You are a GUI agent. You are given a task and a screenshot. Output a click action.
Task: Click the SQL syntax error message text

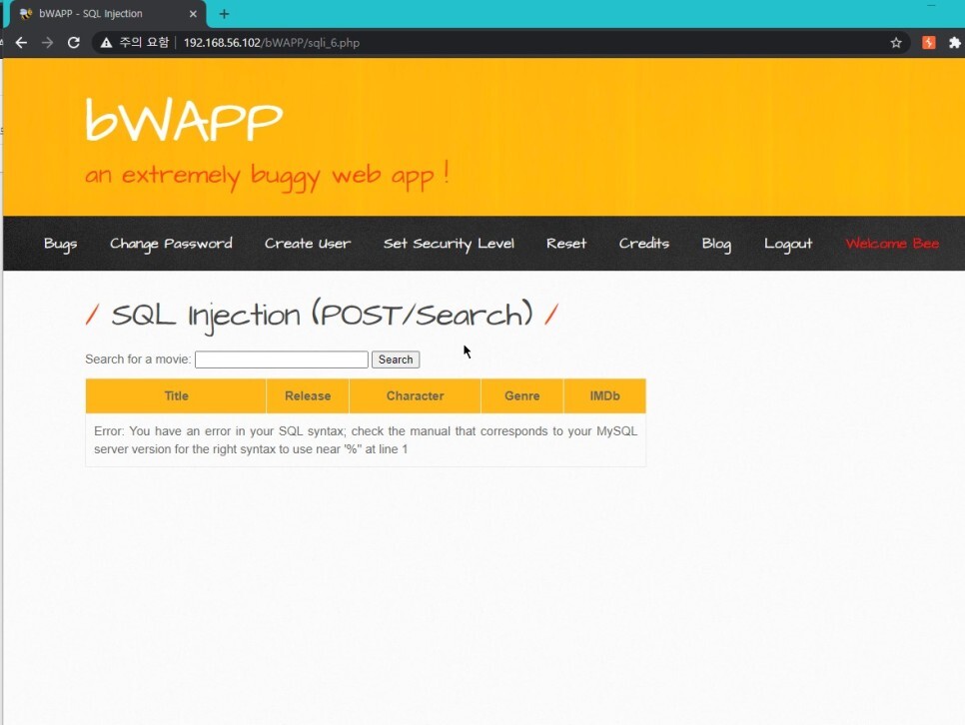[x=366, y=440]
